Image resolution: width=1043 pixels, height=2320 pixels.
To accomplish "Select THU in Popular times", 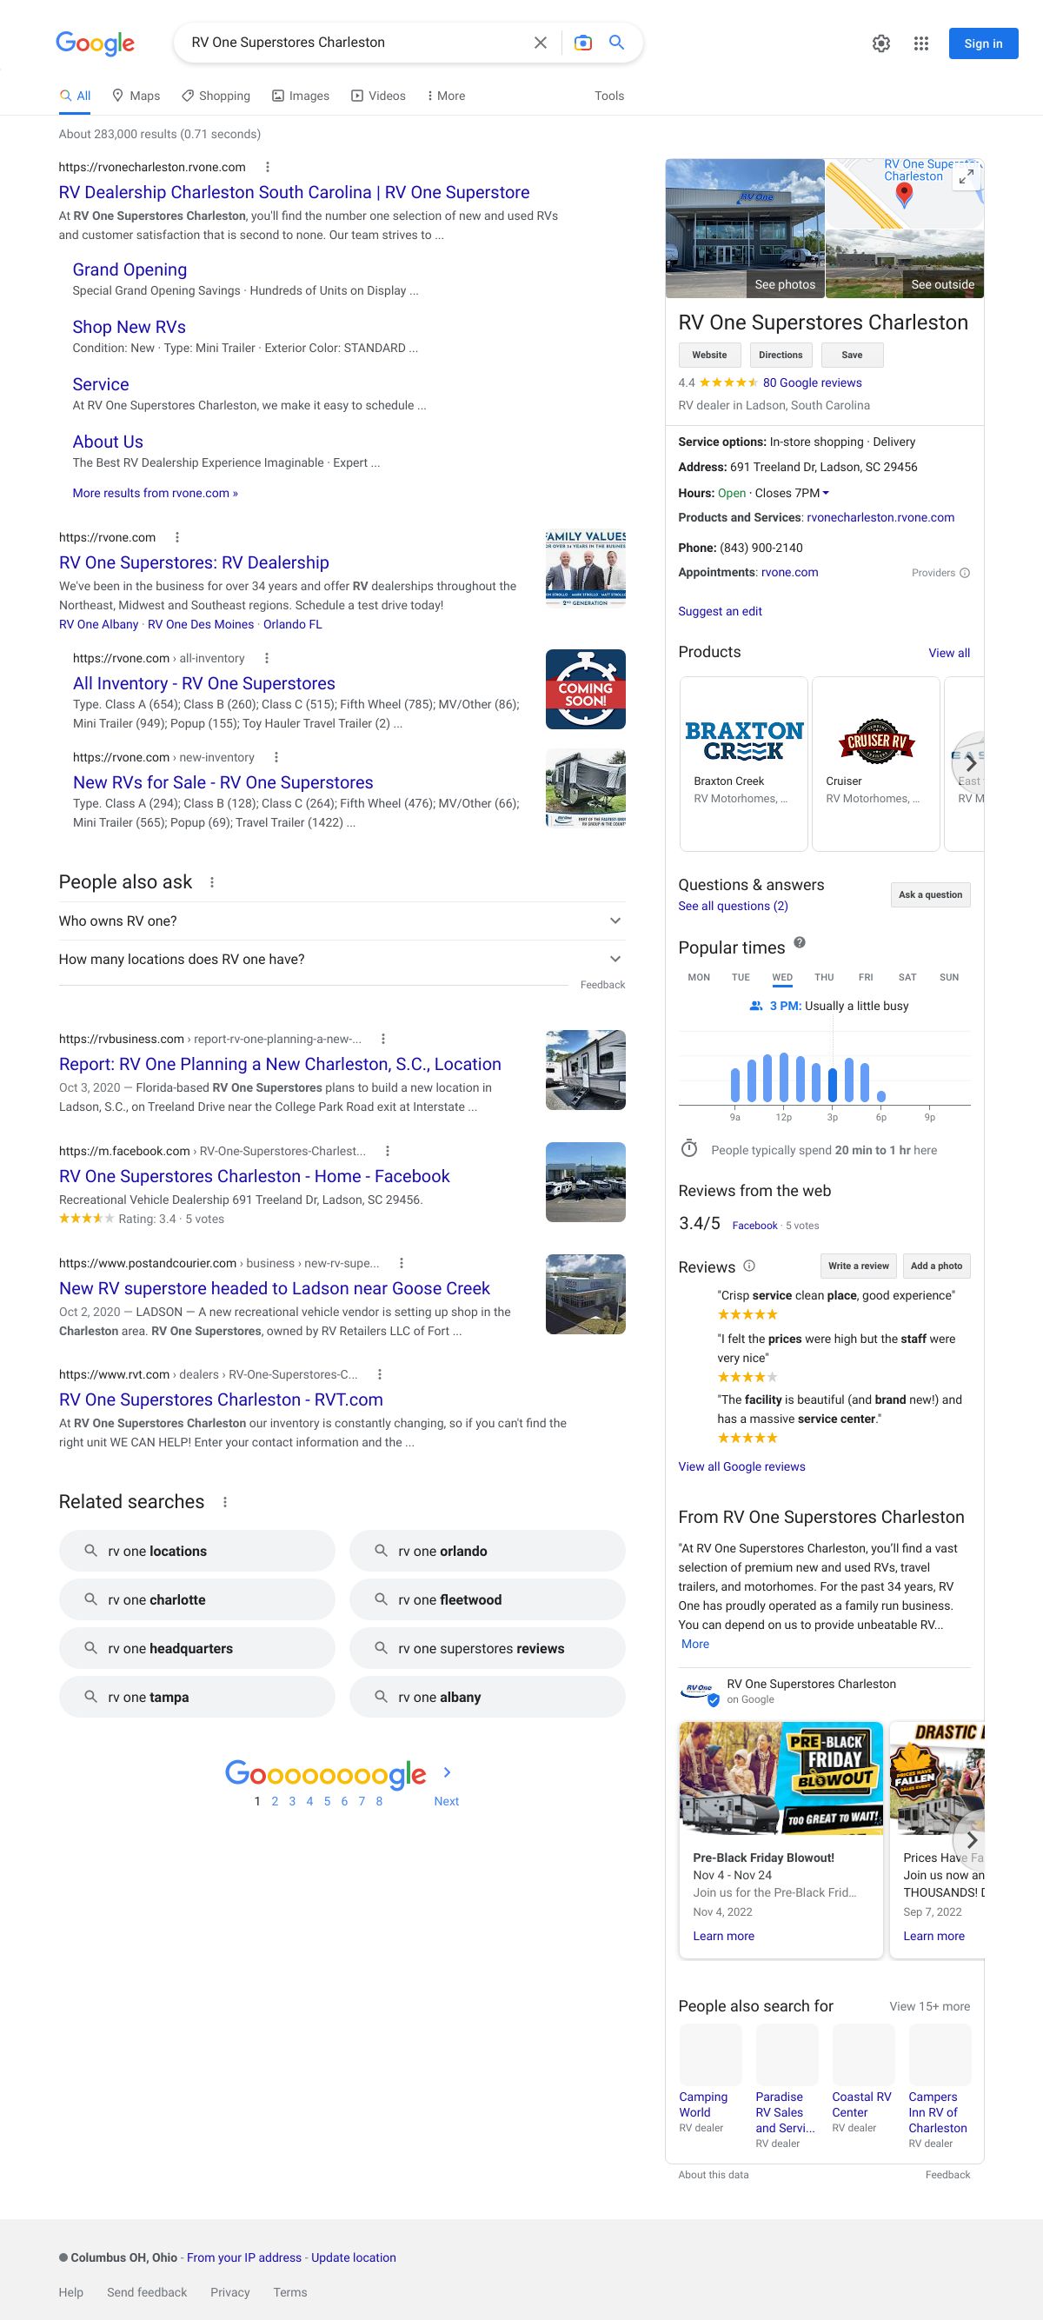I will pos(823,977).
